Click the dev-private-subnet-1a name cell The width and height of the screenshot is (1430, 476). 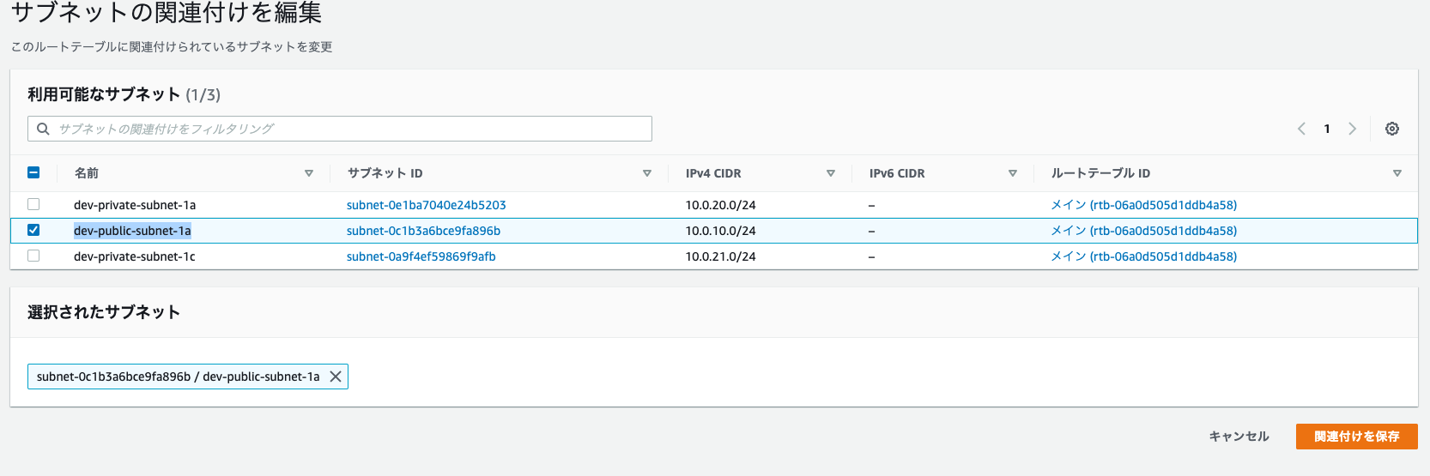pos(135,205)
